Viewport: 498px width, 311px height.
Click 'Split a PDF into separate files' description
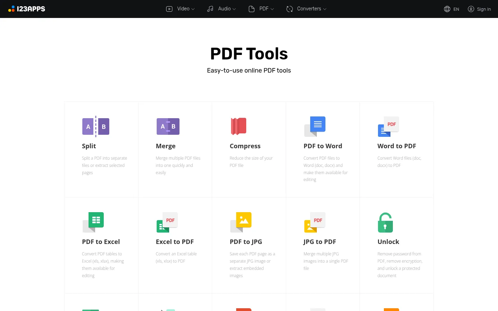(x=104, y=166)
